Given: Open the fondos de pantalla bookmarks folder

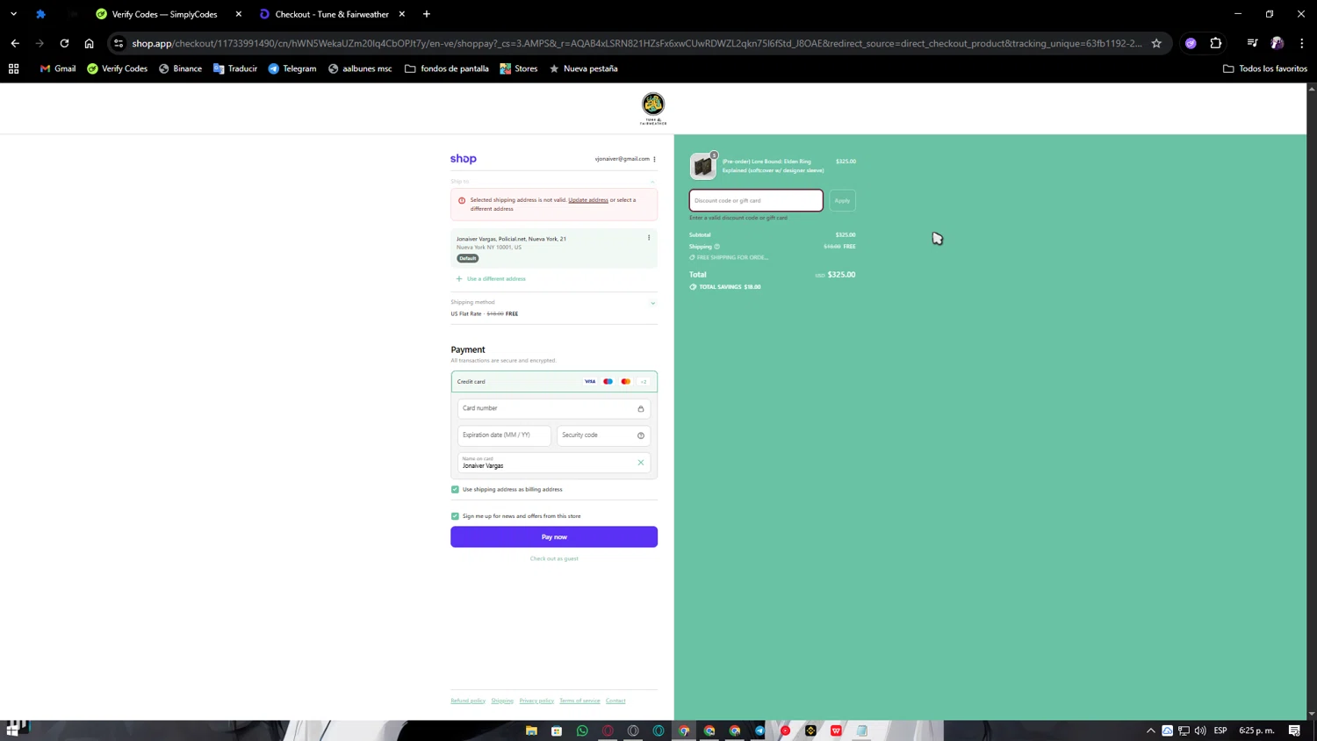Looking at the screenshot, I should pyautogui.click(x=447, y=68).
